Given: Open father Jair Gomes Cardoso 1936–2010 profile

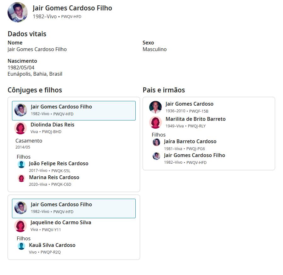Looking at the screenshot, I should pos(189,104).
